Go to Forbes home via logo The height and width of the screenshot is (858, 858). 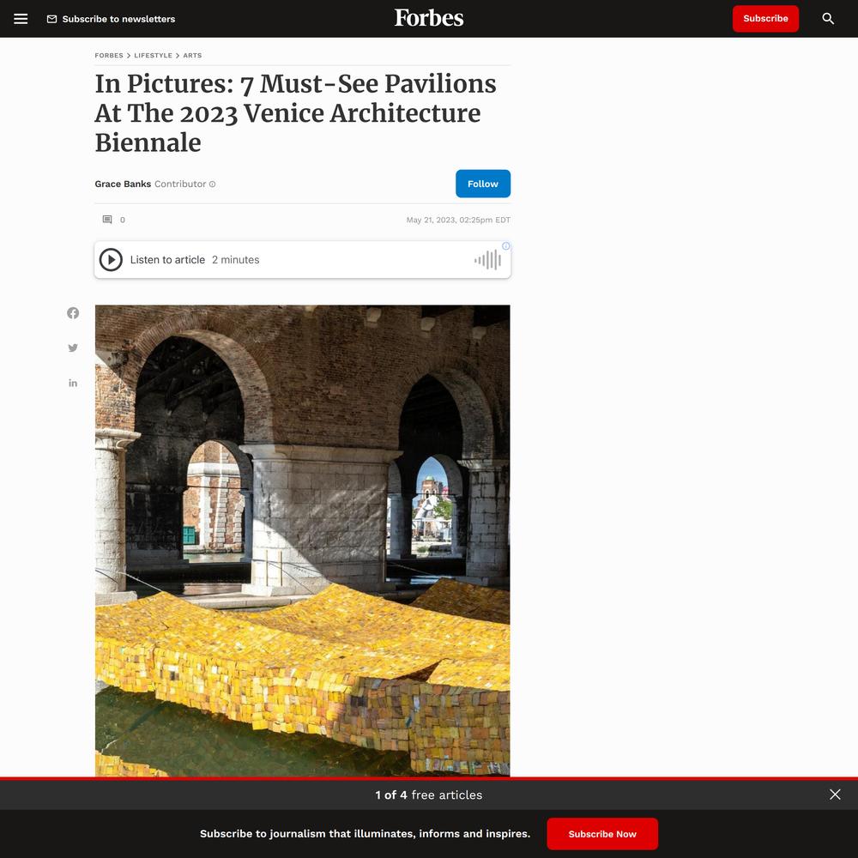(429, 18)
